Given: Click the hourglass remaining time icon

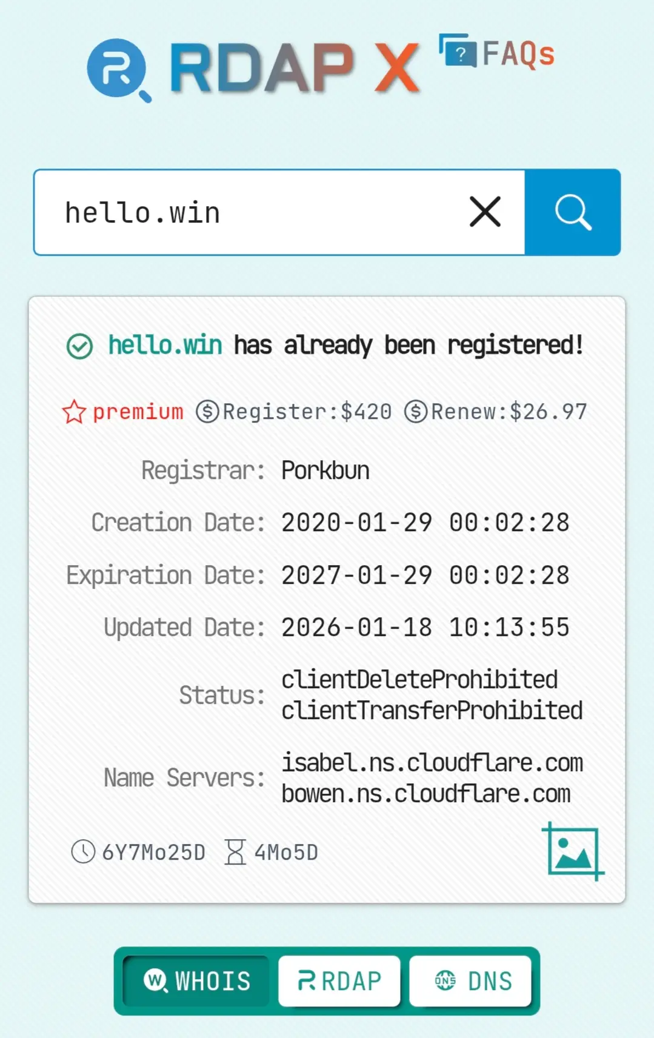Looking at the screenshot, I should (x=235, y=852).
